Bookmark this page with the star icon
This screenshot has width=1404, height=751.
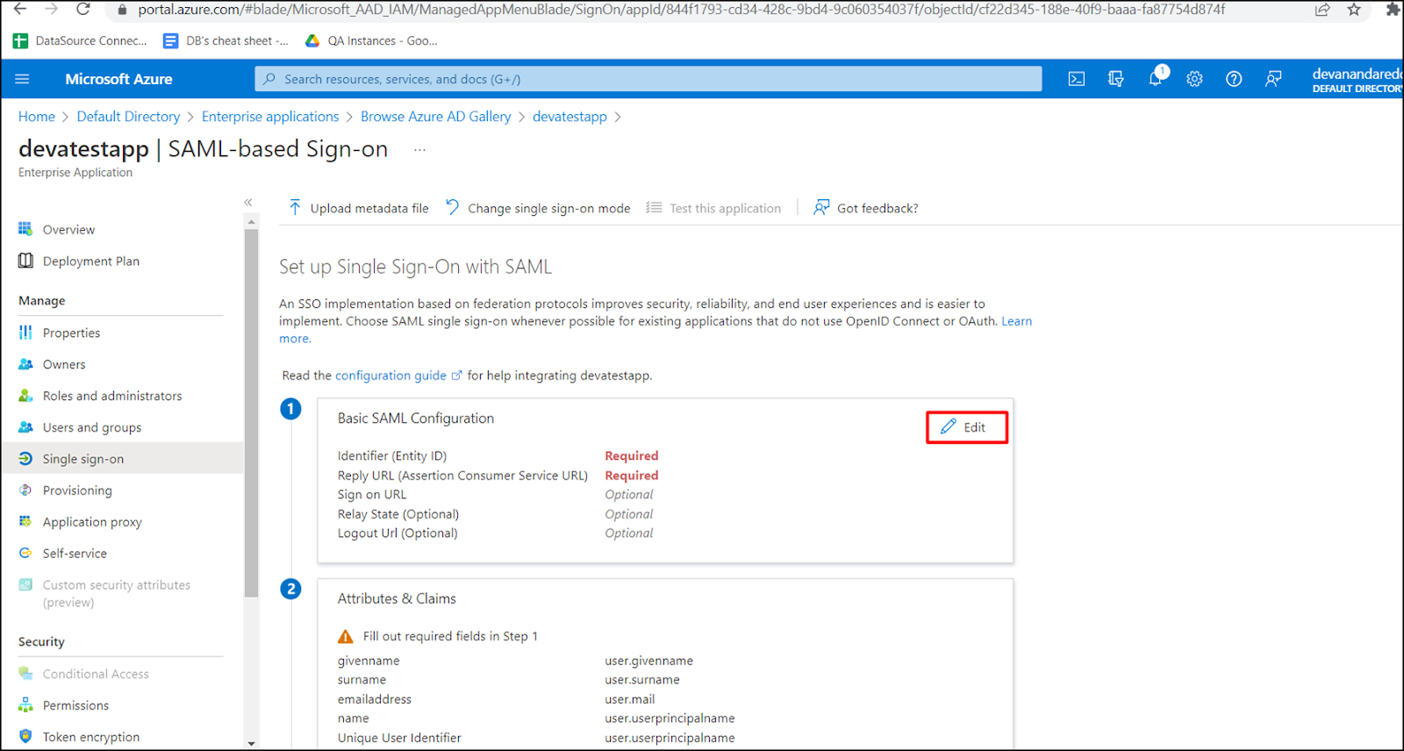pyautogui.click(x=1354, y=10)
